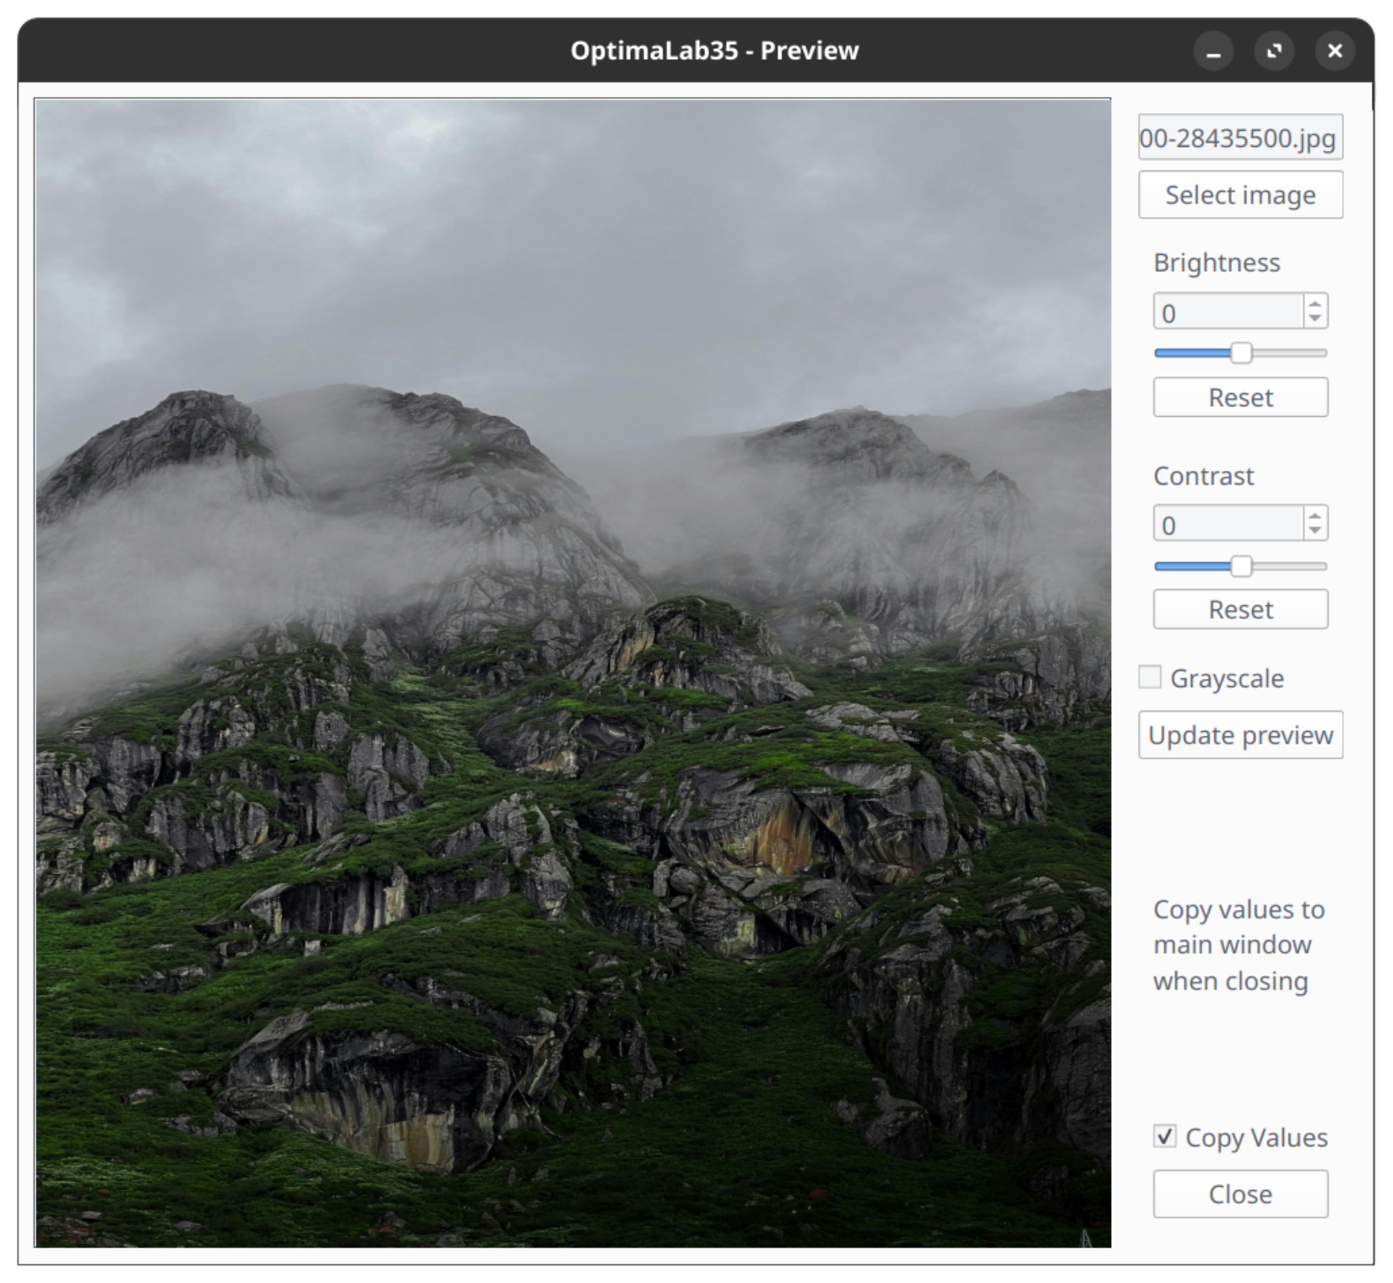This screenshot has height=1283, width=1393.
Task: Uncheck the Copy Values checkbox
Action: pos(1165,1136)
